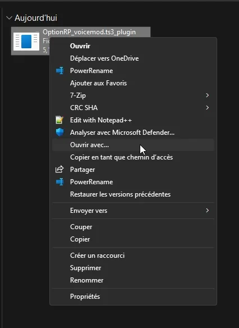
Task: Click the Notepad++ icon in context menu
Action: point(59,120)
